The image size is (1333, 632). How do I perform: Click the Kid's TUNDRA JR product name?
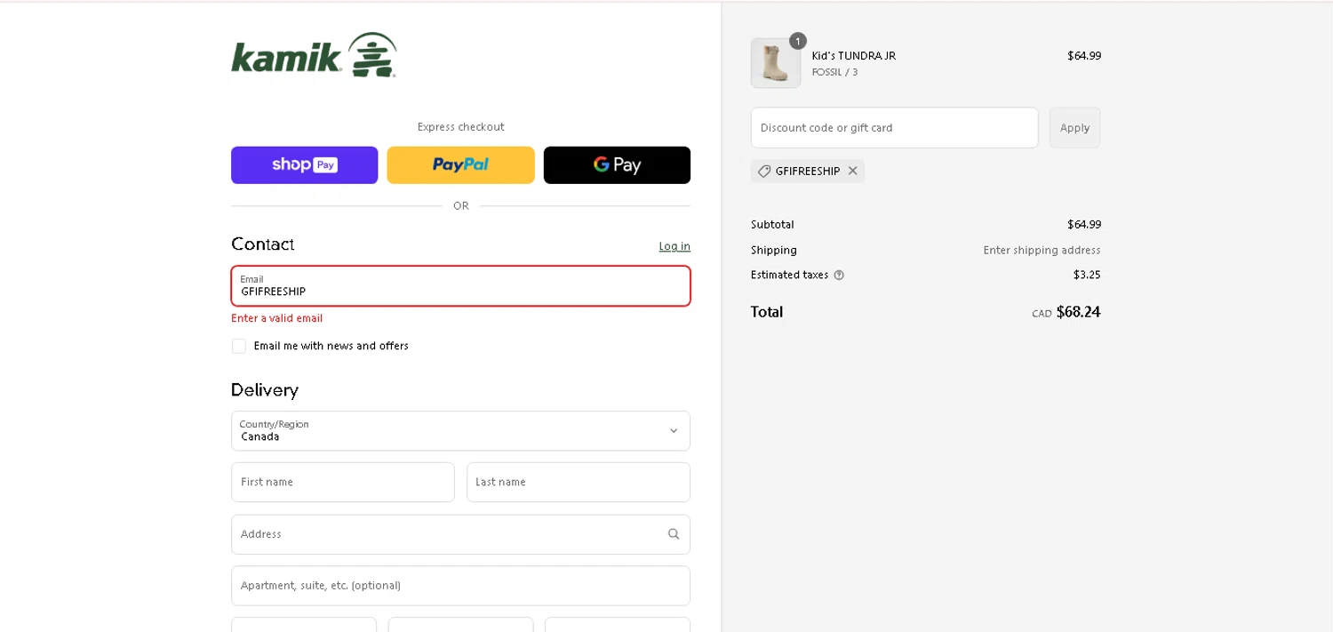[853, 55]
